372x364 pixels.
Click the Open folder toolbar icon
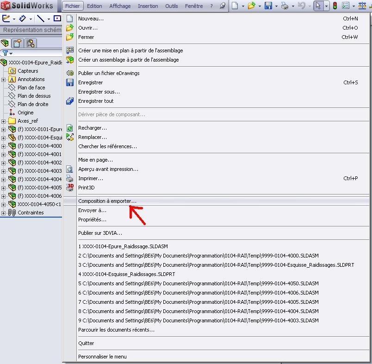[x=252, y=6]
